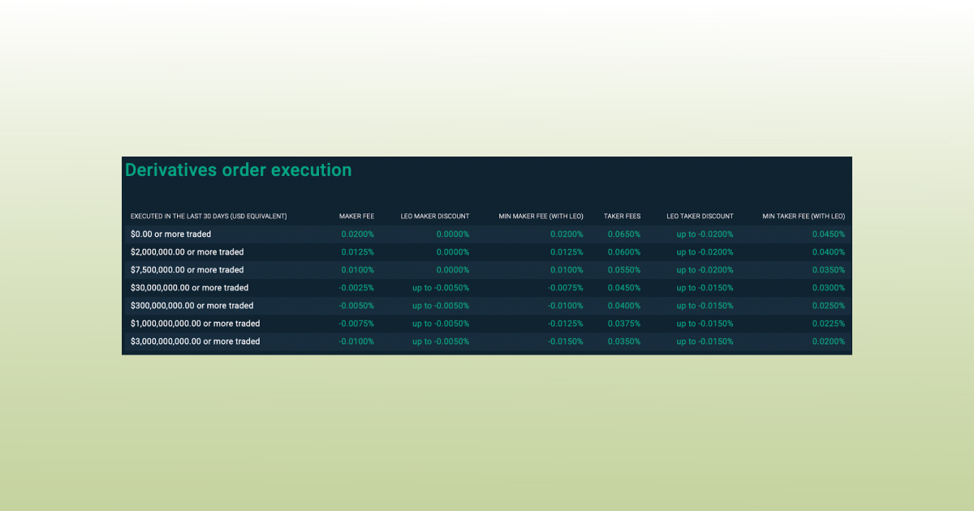Select the $30,000,000.00 or more traded row

tap(190, 287)
